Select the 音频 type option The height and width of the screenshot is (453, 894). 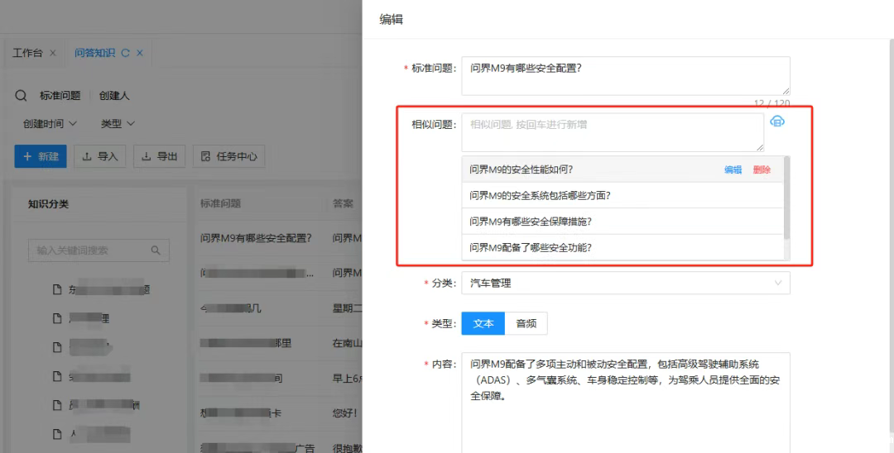[x=526, y=323]
